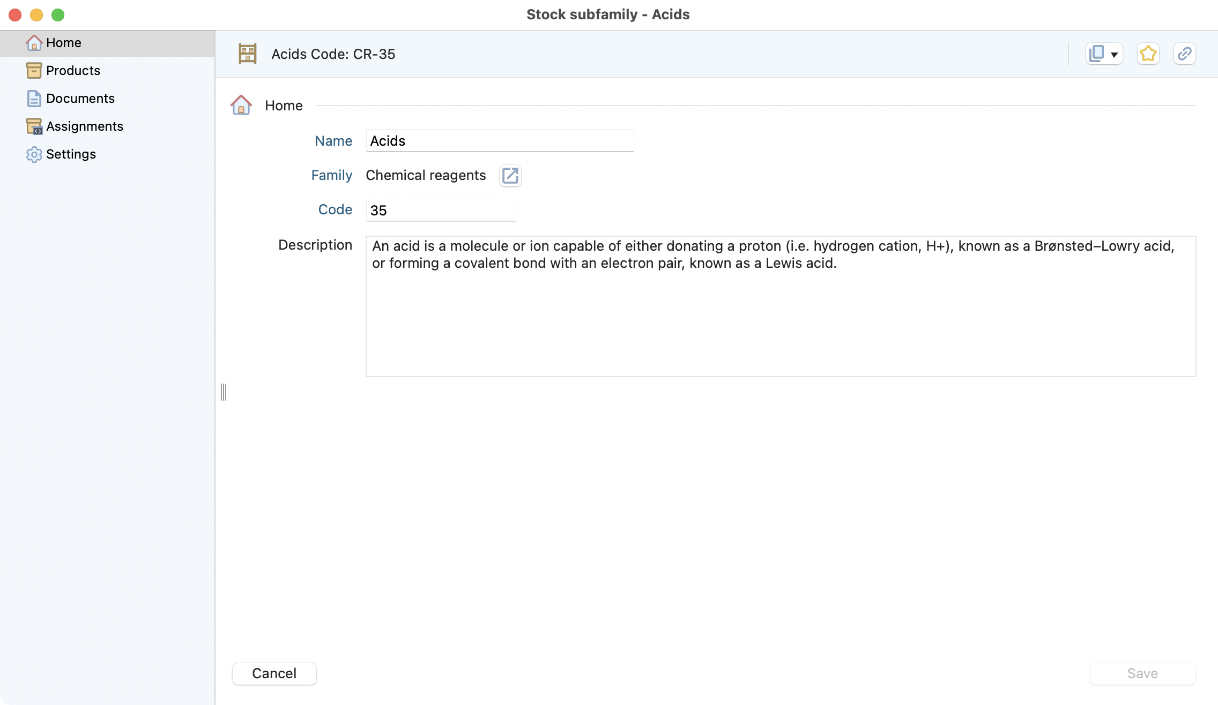Open the Chemical reagents family link icon
Screen dimensions: 1218x705
point(510,175)
